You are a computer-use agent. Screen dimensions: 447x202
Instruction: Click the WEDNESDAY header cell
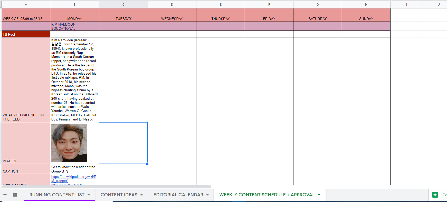click(x=172, y=15)
